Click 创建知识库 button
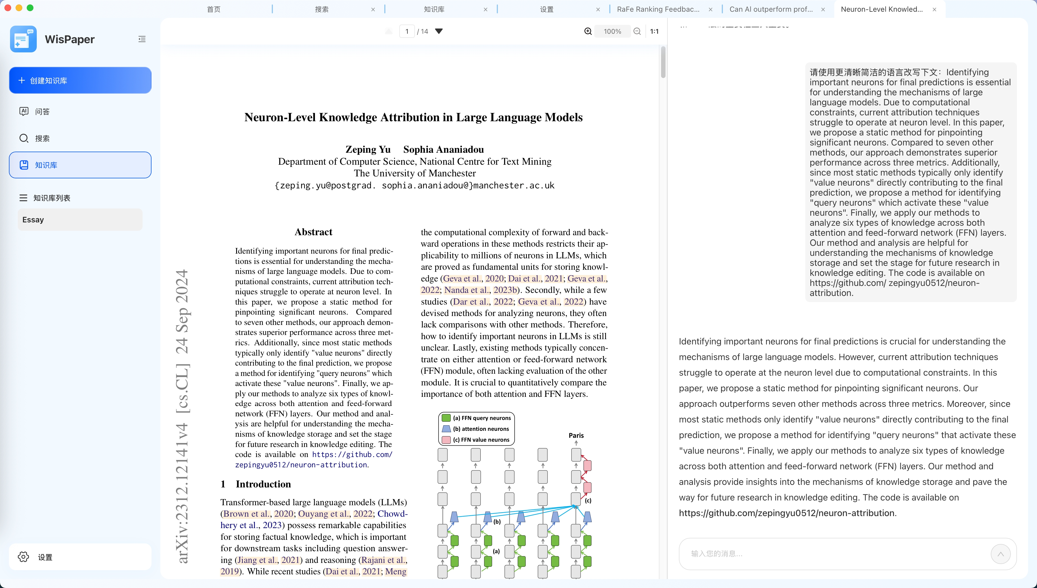This screenshot has width=1037, height=588. 80,80
